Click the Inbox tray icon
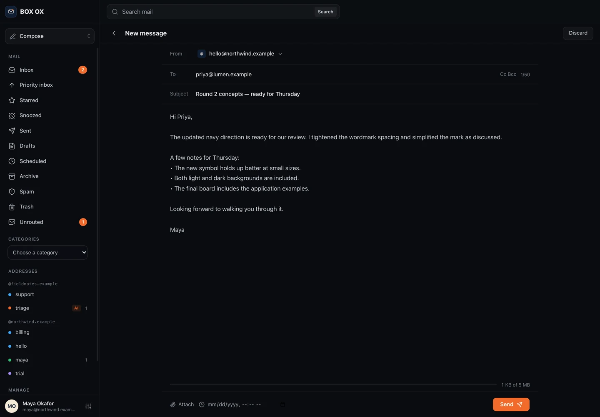The image size is (600, 417). click(12, 70)
